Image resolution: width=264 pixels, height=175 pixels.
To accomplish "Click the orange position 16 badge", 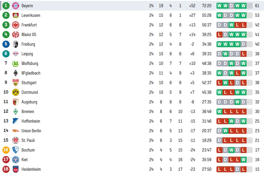I will (6, 150).
